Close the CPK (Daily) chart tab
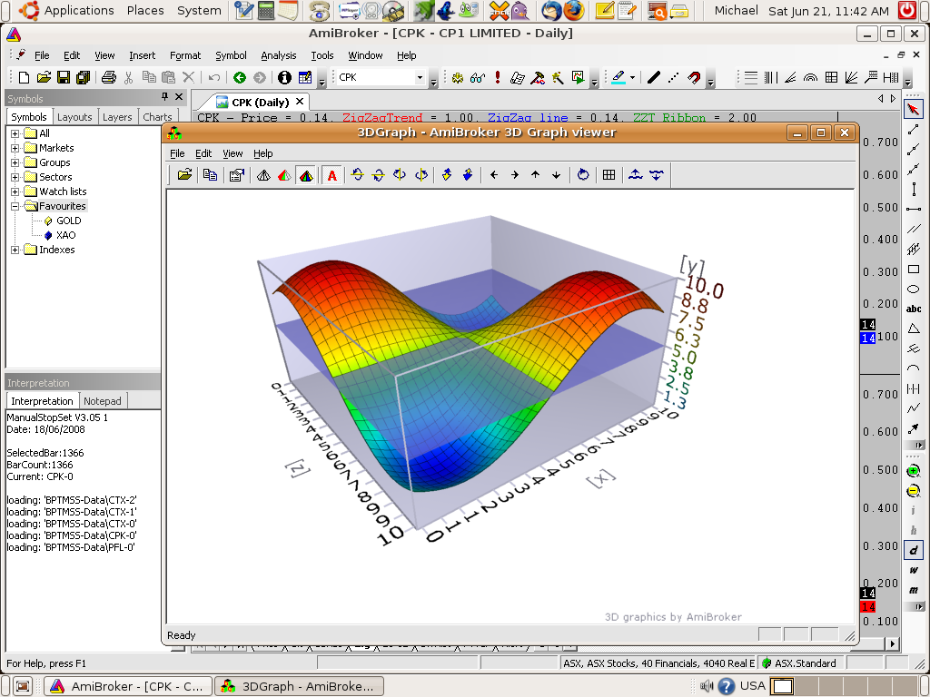Screen dimensions: 930x697 point(300,102)
